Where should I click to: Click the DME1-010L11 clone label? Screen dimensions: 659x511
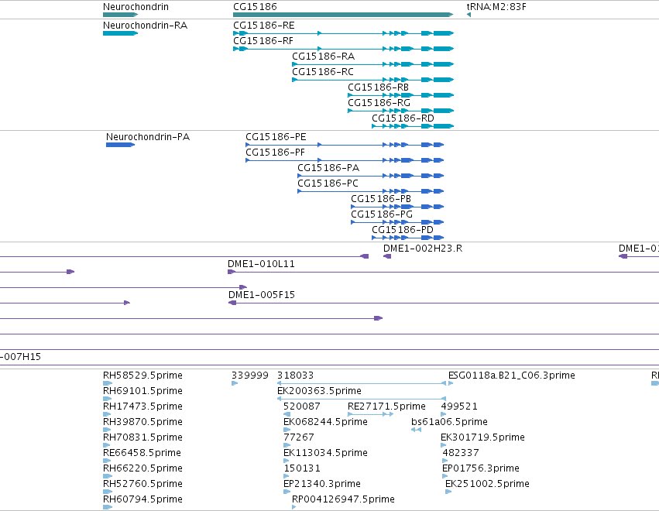[x=261, y=264]
